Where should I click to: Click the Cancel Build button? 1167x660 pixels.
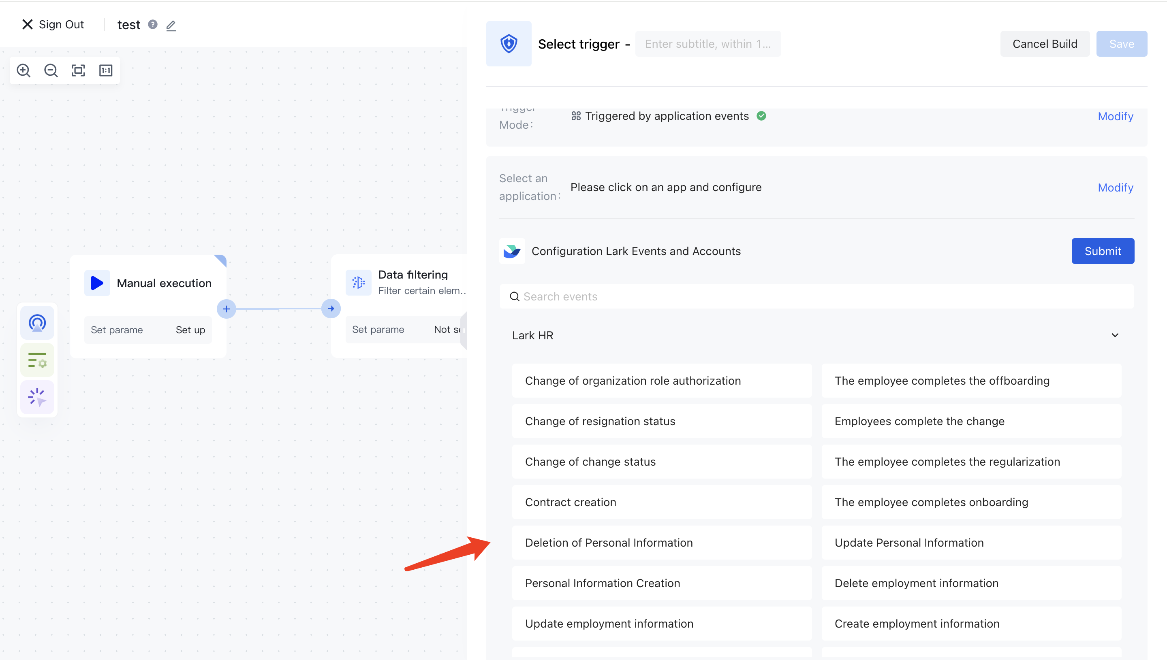pyautogui.click(x=1044, y=44)
